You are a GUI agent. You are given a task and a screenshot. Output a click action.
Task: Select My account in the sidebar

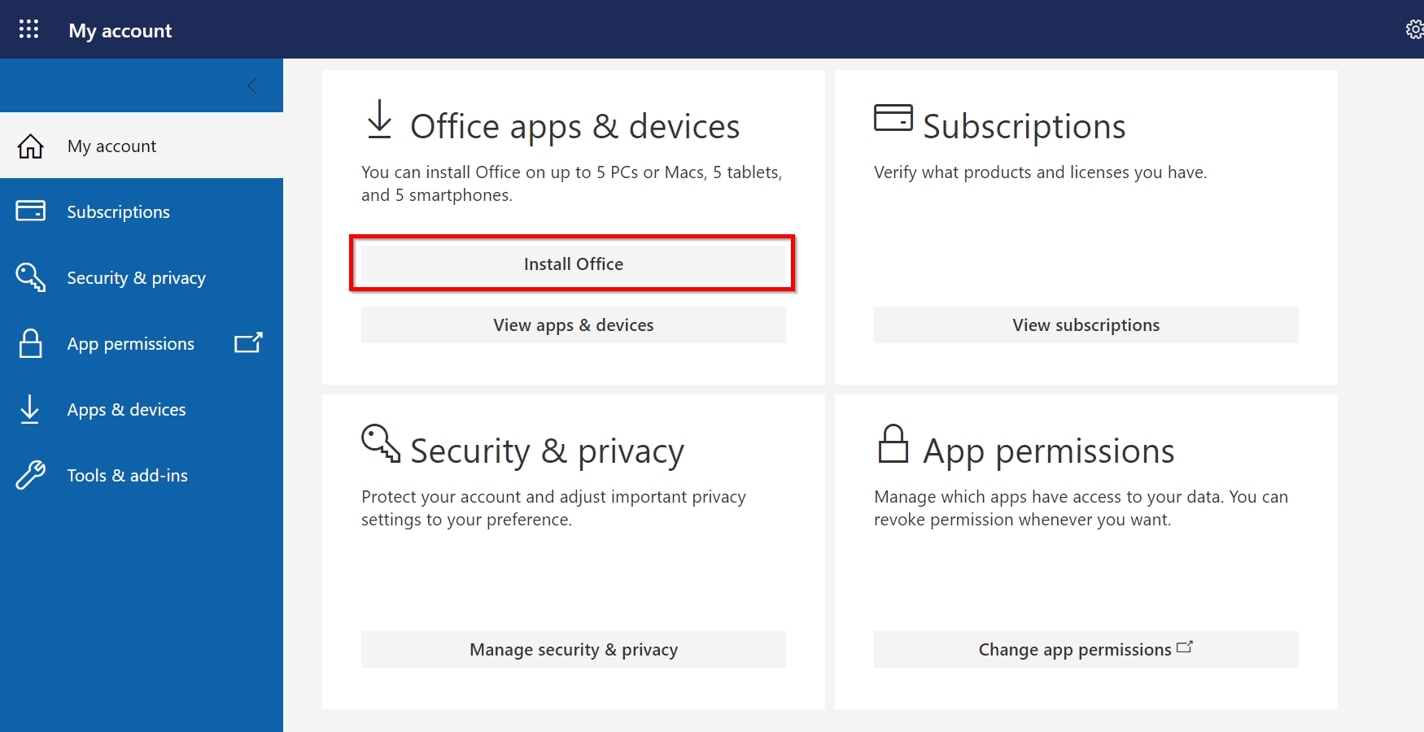142,146
